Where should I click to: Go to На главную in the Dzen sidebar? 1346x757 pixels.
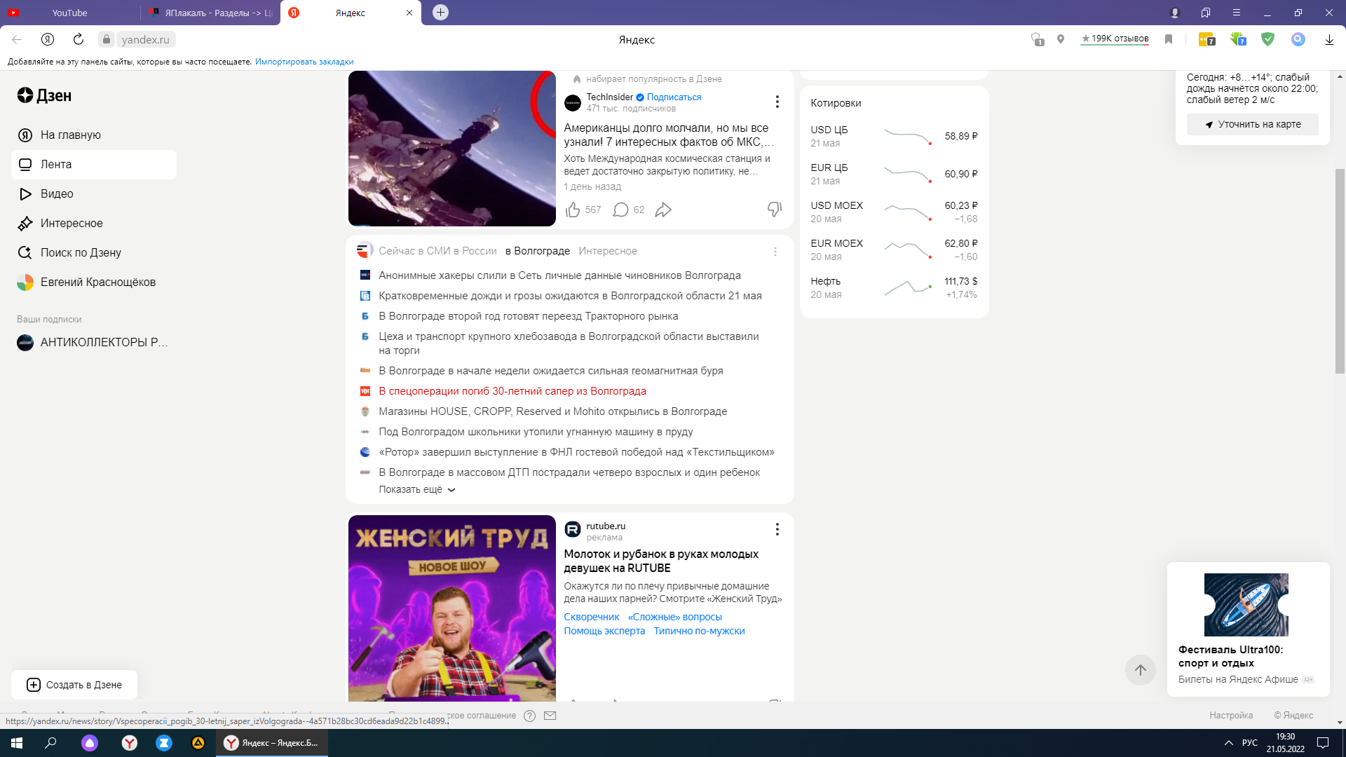click(94, 135)
